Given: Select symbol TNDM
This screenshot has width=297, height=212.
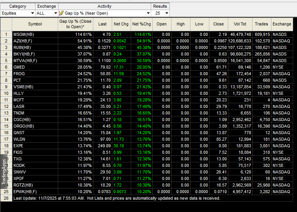Looking at the screenshot, I should coord(19,113).
